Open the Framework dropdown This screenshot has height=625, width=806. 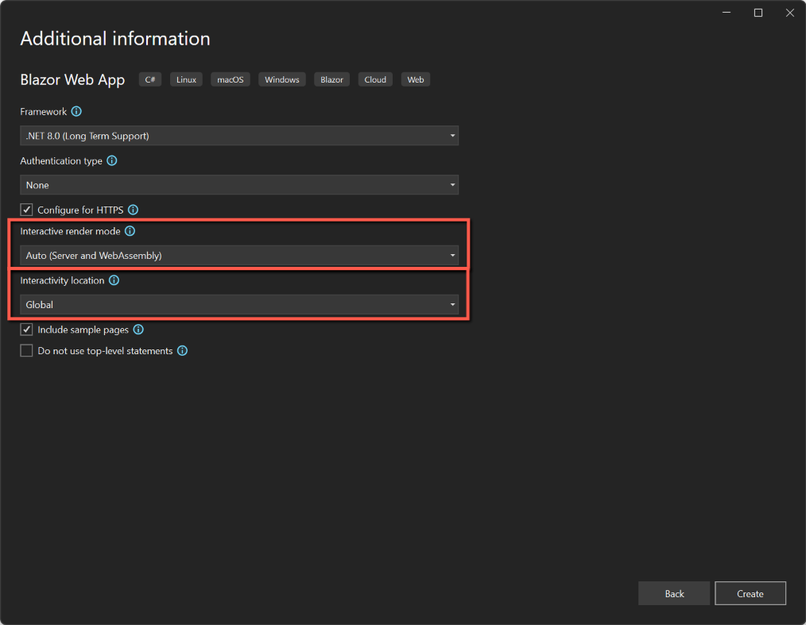238,135
